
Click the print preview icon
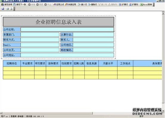11,9
